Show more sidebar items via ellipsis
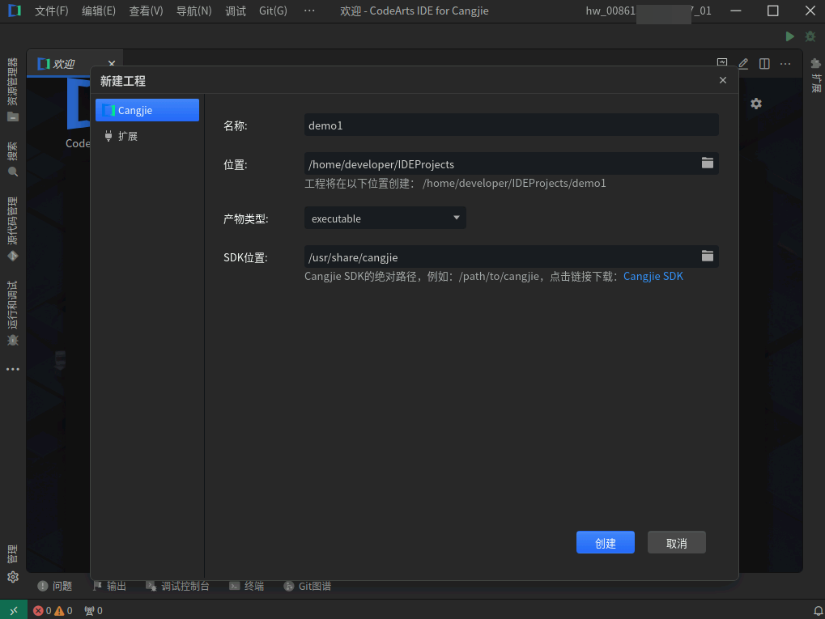 coord(13,369)
